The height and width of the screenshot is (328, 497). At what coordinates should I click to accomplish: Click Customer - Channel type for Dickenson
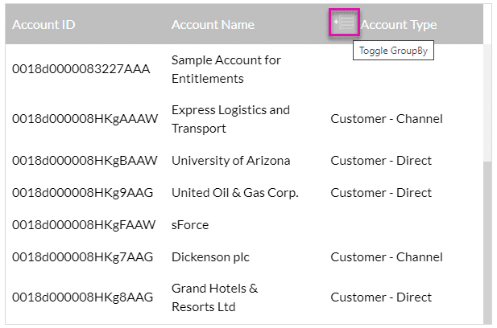click(387, 257)
